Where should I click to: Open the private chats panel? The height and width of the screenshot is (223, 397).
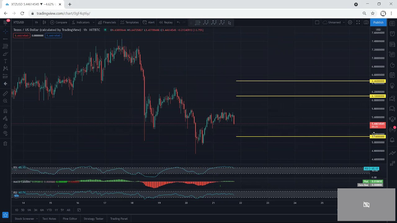[392, 109]
